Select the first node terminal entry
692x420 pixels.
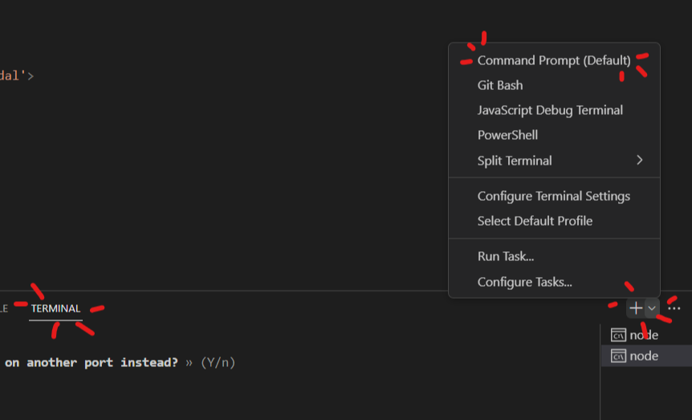click(x=646, y=335)
